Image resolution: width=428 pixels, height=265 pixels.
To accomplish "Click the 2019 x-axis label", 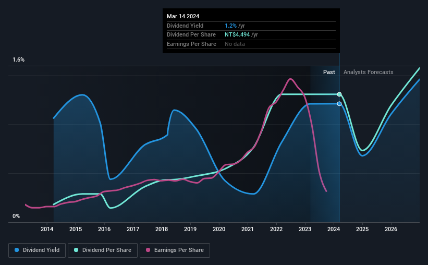I will (190, 229).
